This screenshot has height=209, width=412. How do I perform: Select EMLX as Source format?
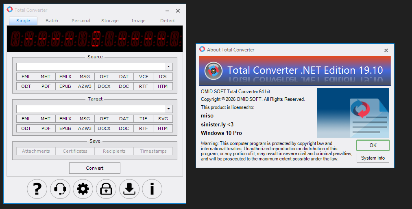pyautogui.click(x=65, y=77)
